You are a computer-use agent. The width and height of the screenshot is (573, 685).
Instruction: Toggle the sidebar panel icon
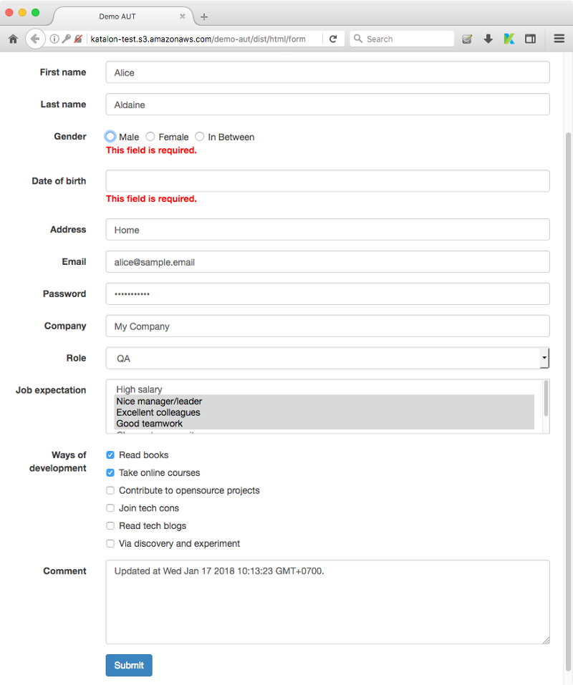point(530,39)
